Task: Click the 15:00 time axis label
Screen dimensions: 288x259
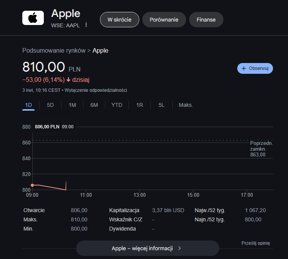Action: (193, 195)
